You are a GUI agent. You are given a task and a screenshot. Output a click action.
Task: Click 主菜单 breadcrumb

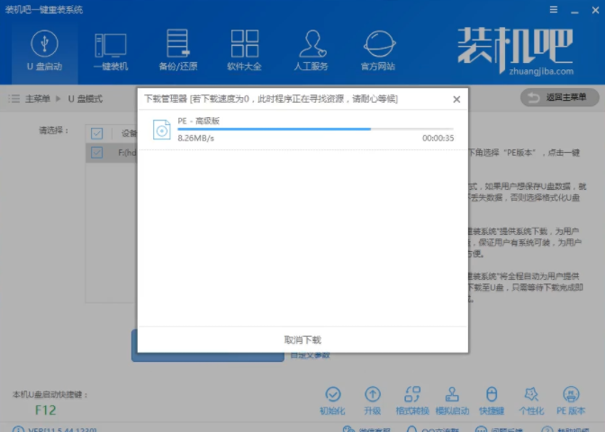click(38, 99)
